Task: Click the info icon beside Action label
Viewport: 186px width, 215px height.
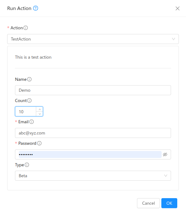Action: tap(26, 28)
